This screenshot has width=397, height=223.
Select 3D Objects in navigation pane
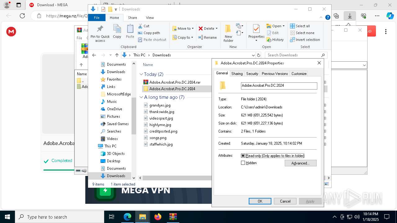tap(116, 154)
